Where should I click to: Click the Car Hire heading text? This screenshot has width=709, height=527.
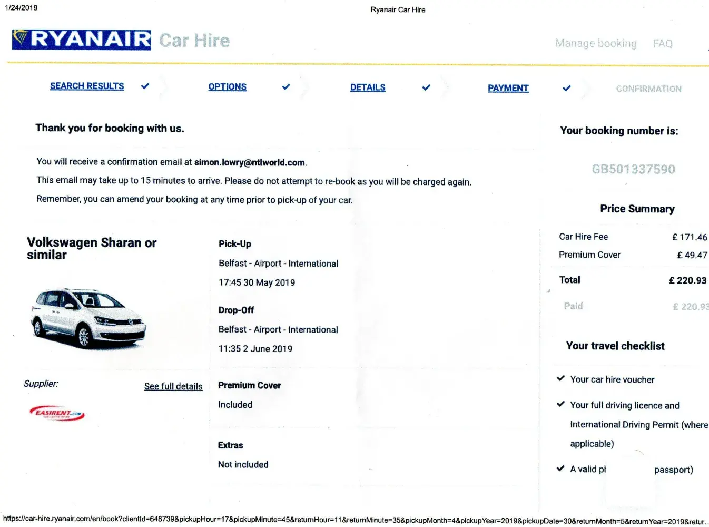194,41
